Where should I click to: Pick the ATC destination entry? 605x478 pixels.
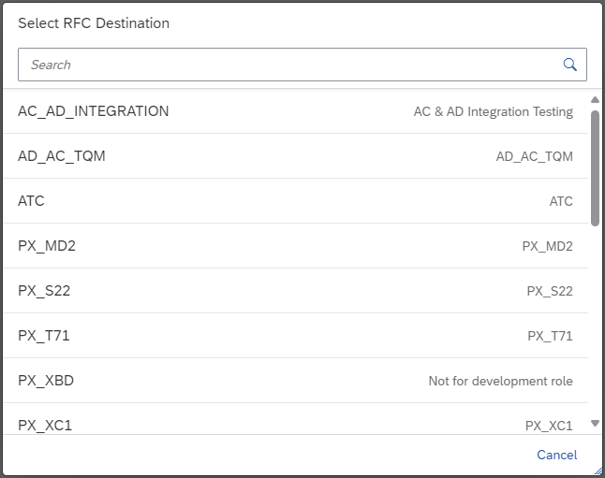click(31, 201)
